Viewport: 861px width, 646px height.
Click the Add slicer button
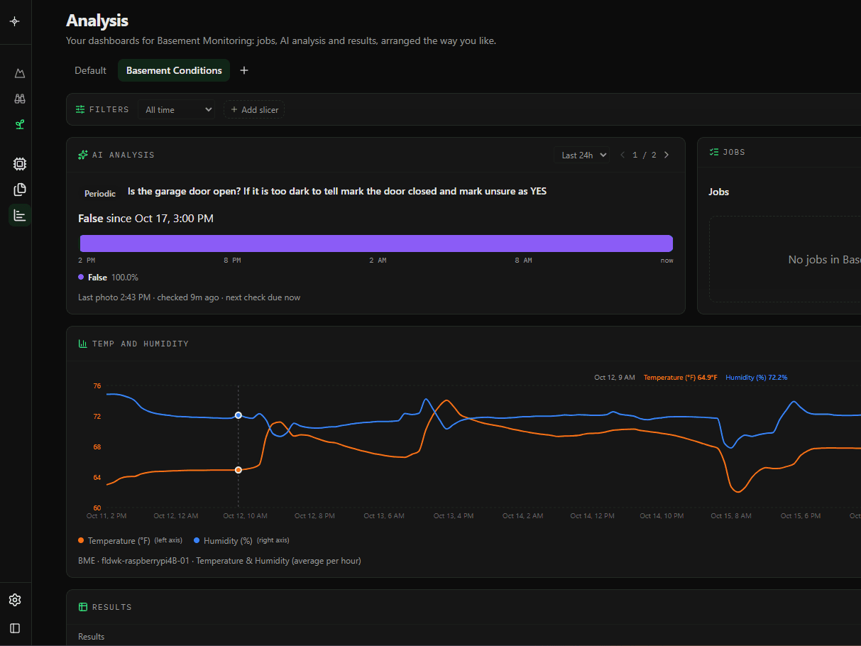pyautogui.click(x=254, y=110)
